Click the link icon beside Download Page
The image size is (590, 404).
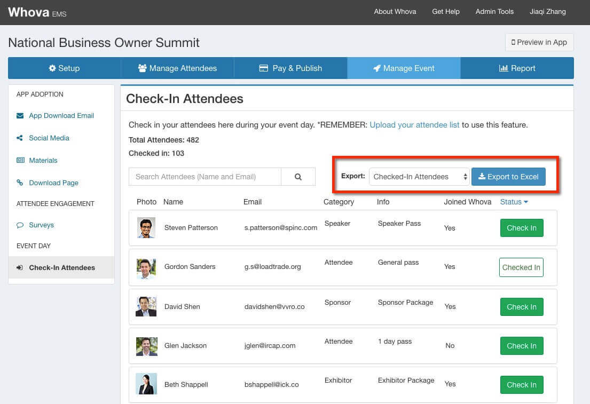(x=20, y=183)
